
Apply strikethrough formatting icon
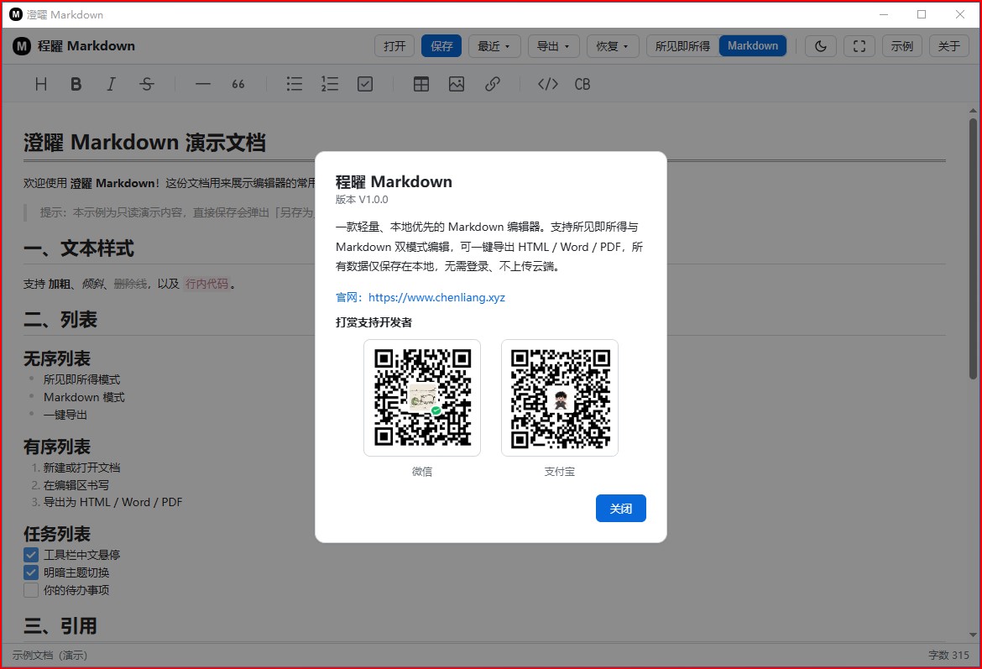(147, 84)
